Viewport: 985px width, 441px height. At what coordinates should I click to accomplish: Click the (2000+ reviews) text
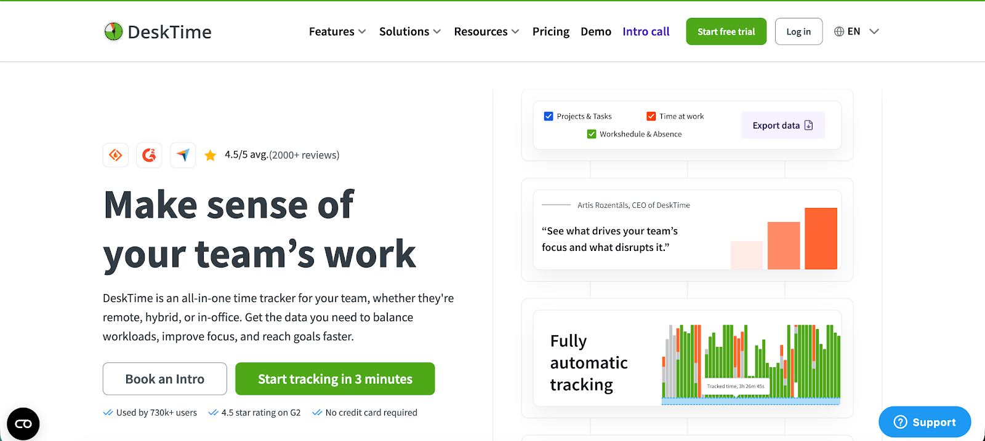[304, 155]
